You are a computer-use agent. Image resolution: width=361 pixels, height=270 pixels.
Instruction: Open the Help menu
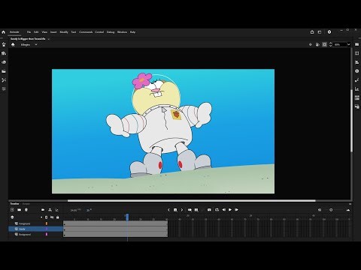[132, 32]
